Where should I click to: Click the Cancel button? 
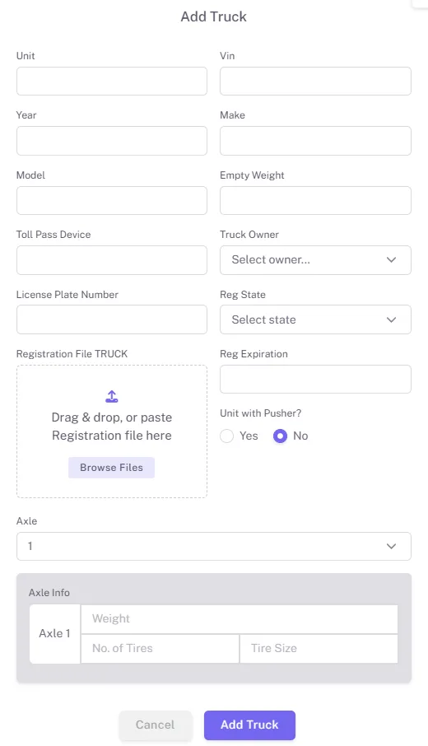click(155, 725)
